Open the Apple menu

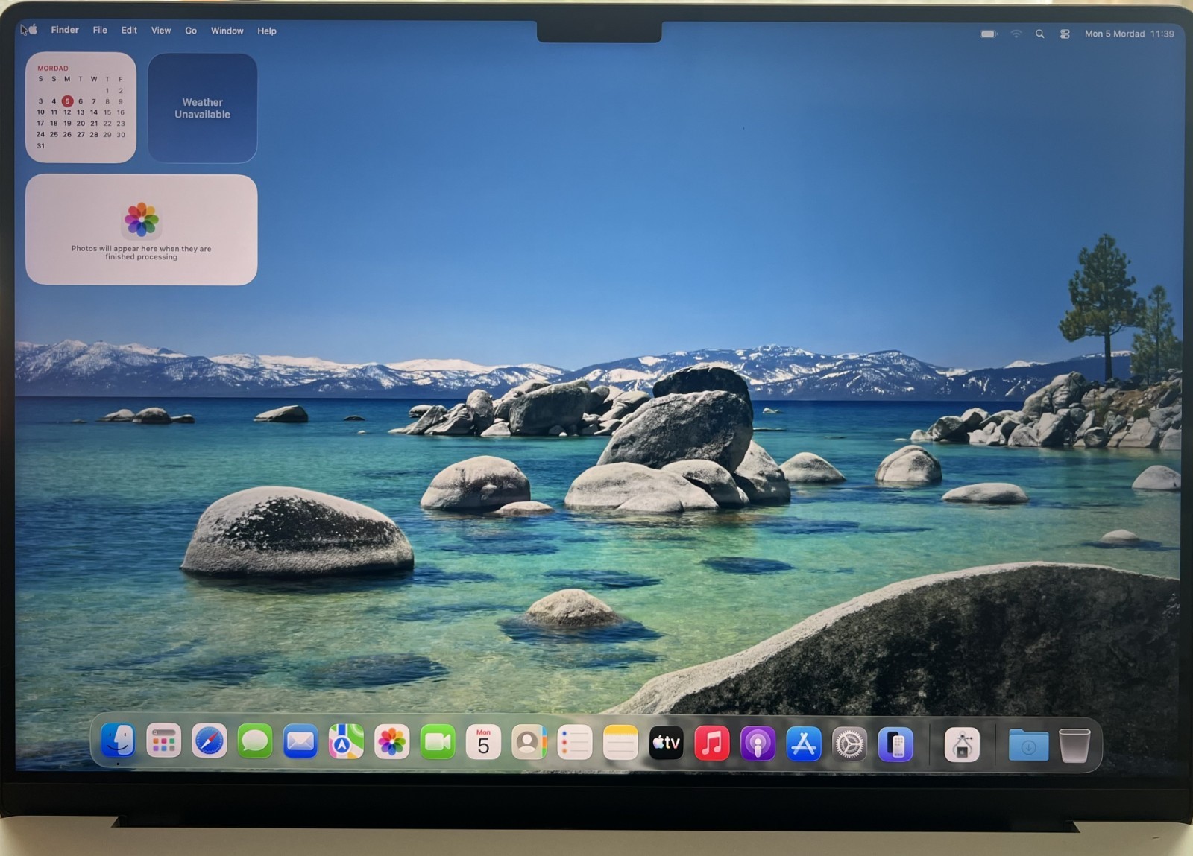click(x=32, y=30)
